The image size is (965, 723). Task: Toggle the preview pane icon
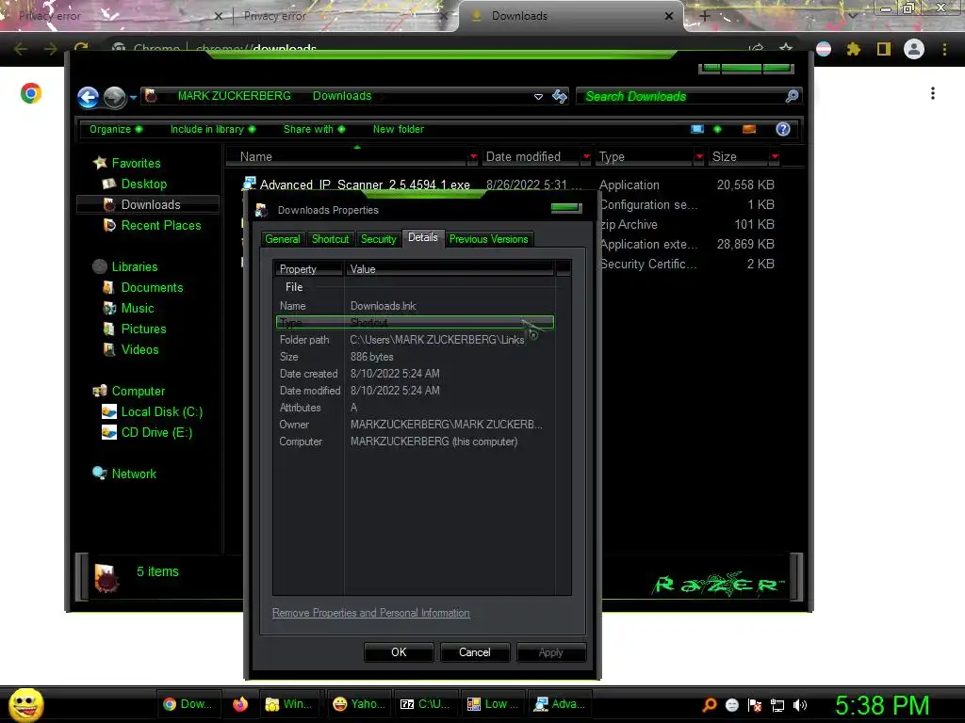point(749,129)
